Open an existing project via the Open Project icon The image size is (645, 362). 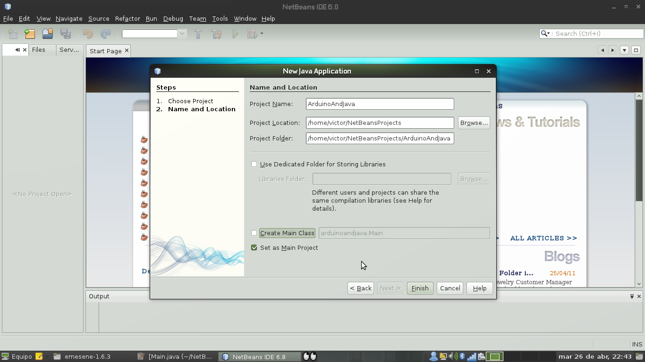47,33
